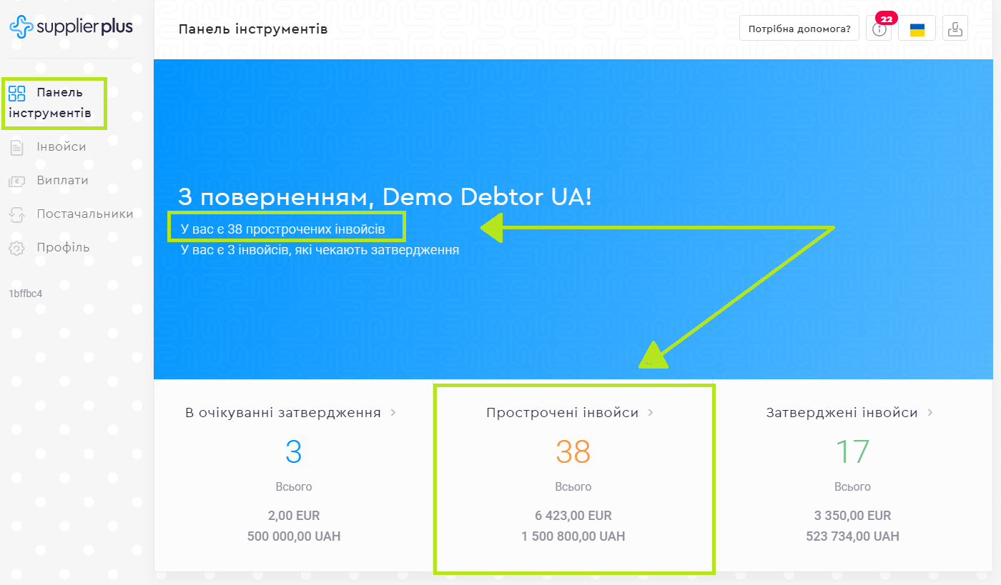This screenshot has width=1001, height=585.
Task: Expand the Прострочені інвойси chevron
Action: coord(651,413)
